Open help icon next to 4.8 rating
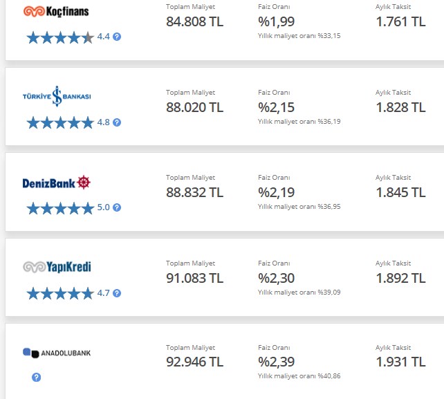The height and width of the screenshot is (399, 444). (x=117, y=122)
